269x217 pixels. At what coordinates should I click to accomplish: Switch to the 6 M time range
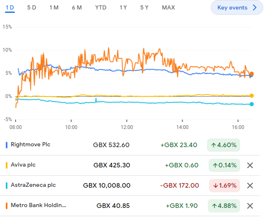click(x=77, y=8)
